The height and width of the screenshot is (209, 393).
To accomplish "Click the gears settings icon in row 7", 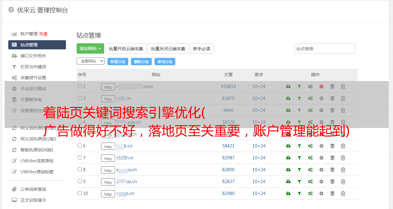I will click(310, 158).
